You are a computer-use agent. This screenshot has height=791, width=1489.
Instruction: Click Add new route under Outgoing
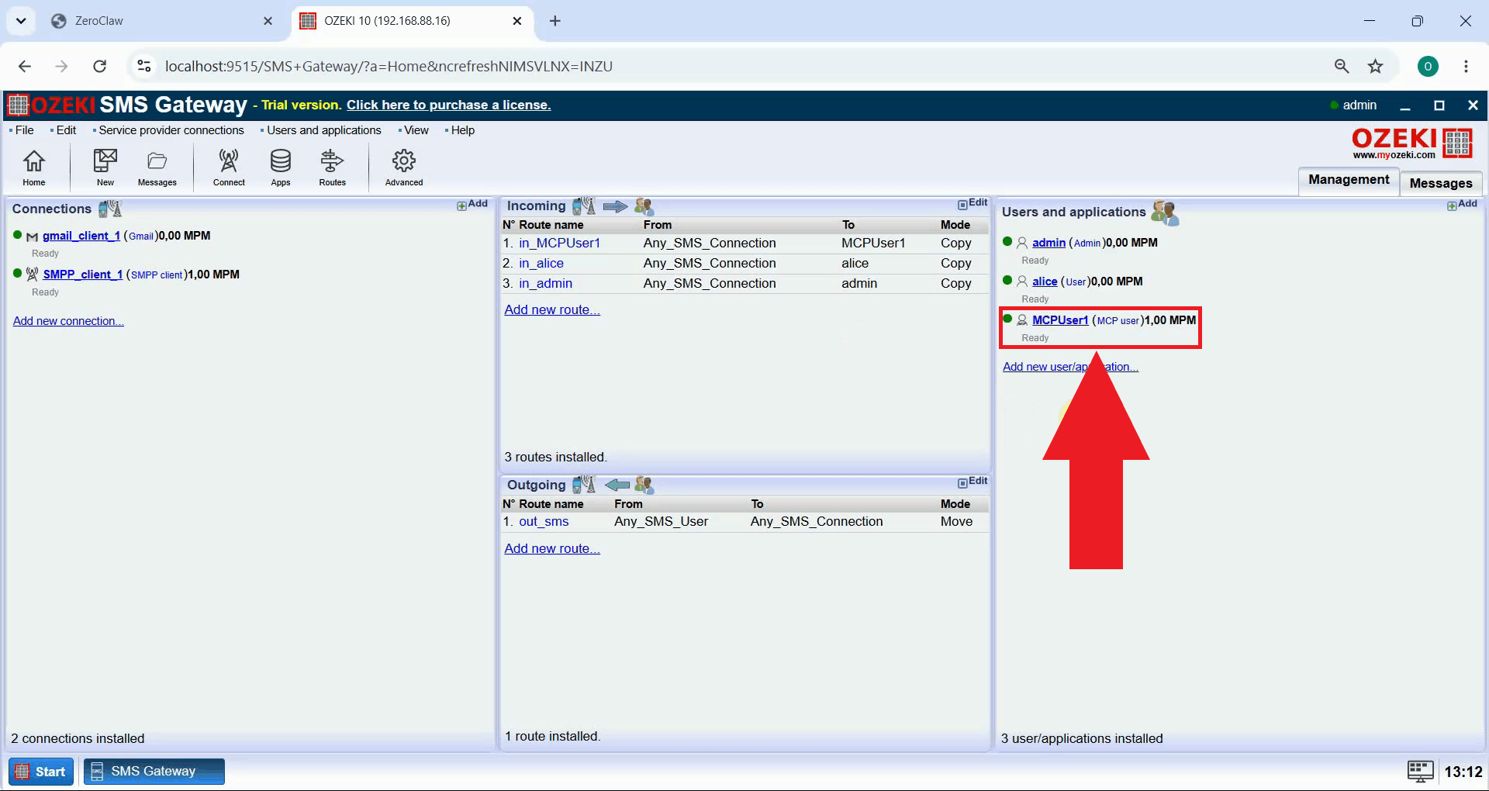coord(552,549)
